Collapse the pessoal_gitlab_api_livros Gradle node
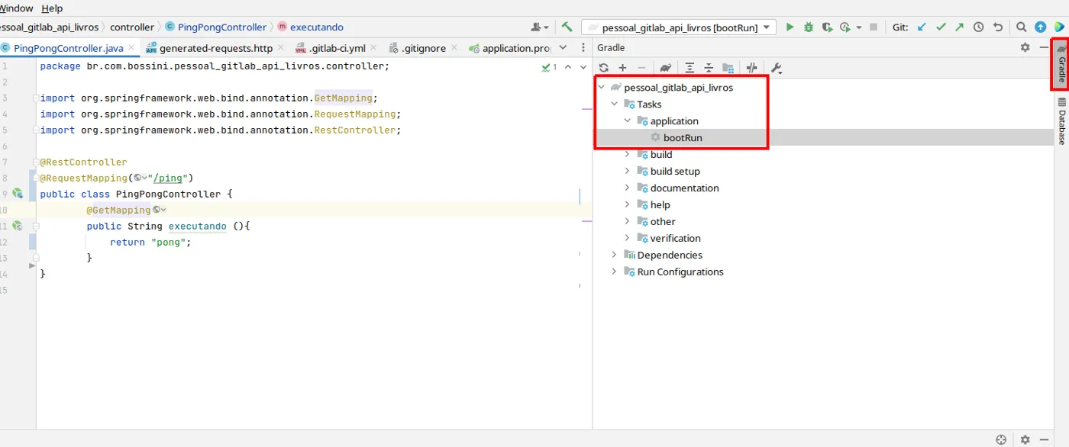 tap(602, 88)
